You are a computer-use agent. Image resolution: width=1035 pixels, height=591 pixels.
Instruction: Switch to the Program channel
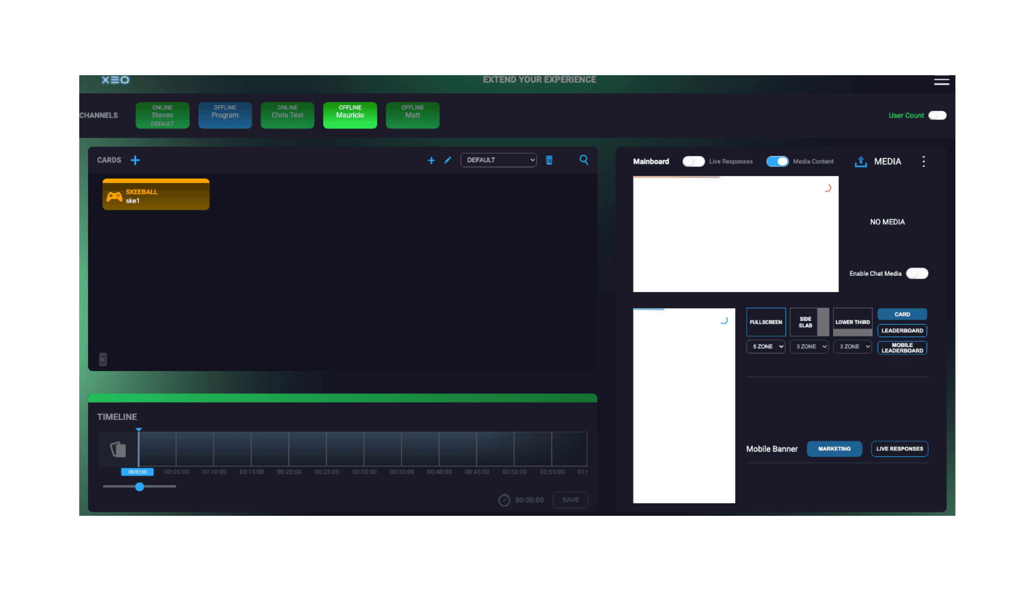click(x=225, y=115)
